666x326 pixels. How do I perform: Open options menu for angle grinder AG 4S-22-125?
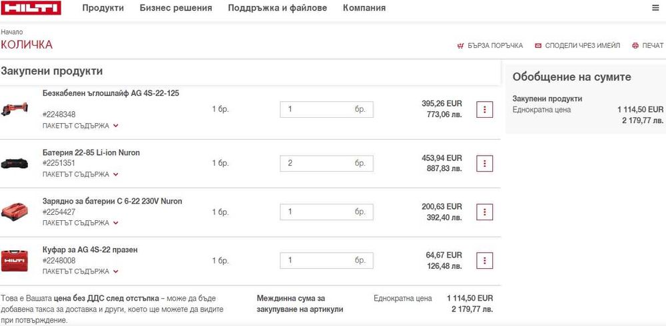pos(485,110)
